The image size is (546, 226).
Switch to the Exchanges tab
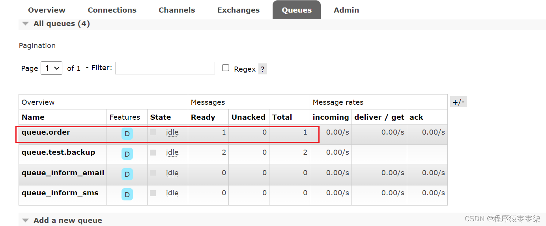tap(238, 10)
